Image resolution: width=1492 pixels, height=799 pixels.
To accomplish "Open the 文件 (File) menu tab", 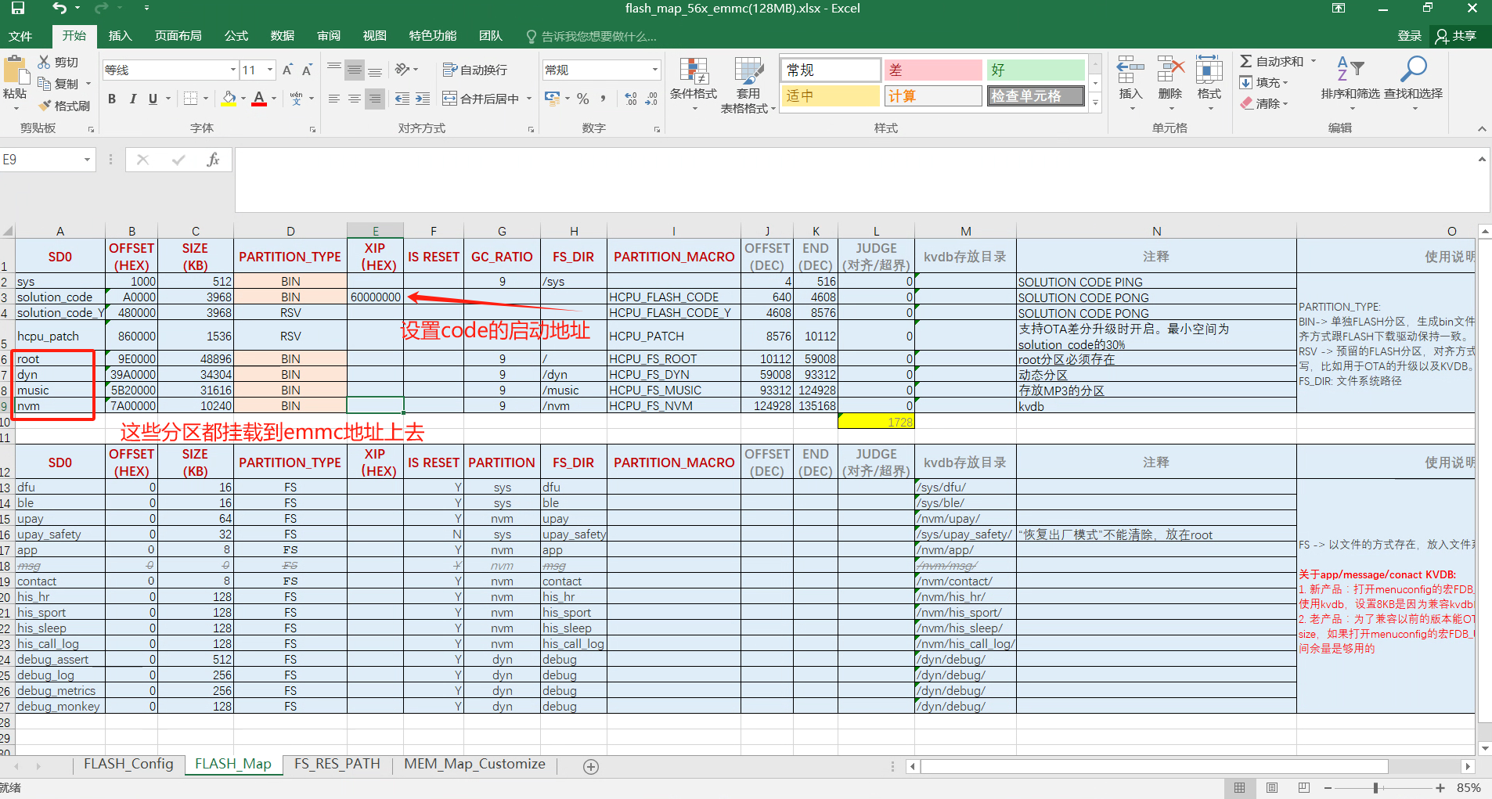I will pyautogui.click(x=20, y=36).
